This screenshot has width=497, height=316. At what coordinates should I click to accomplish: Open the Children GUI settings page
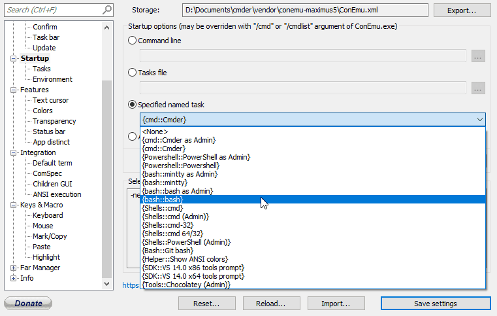coord(52,184)
